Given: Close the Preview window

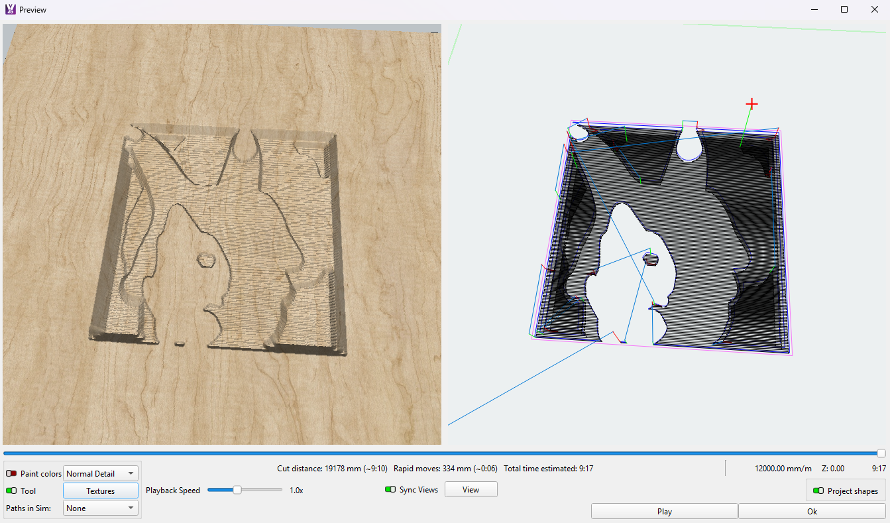Looking at the screenshot, I should click(x=875, y=9).
